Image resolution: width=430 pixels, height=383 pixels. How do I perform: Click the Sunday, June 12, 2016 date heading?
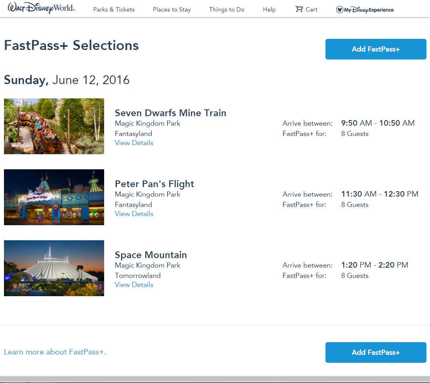(67, 80)
